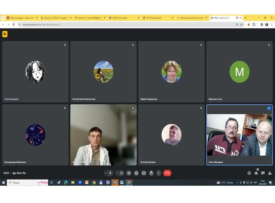Open the meeting details info panel

click(x=249, y=173)
